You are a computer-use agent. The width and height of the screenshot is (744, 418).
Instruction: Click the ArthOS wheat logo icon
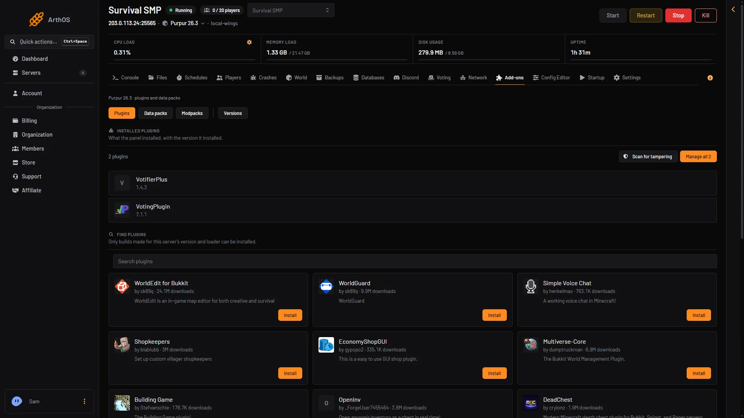[36, 19]
